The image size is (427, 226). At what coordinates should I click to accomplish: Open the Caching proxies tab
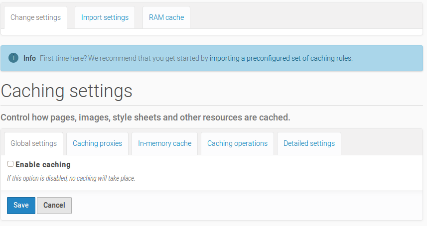point(97,143)
